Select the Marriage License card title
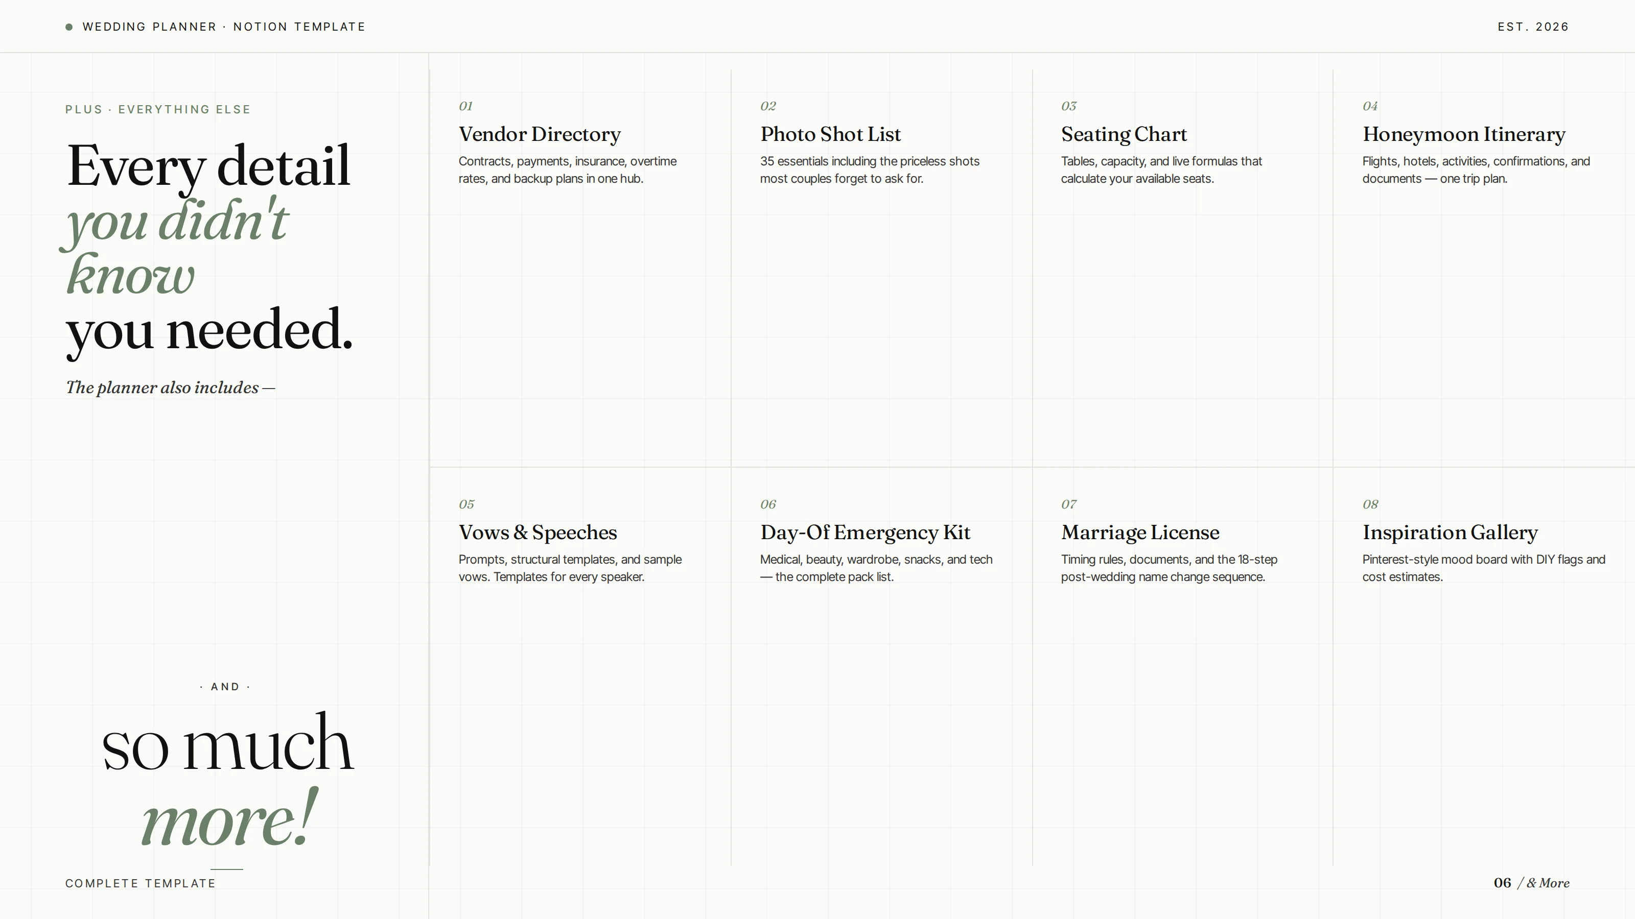1635x919 pixels. (1140, 533)
